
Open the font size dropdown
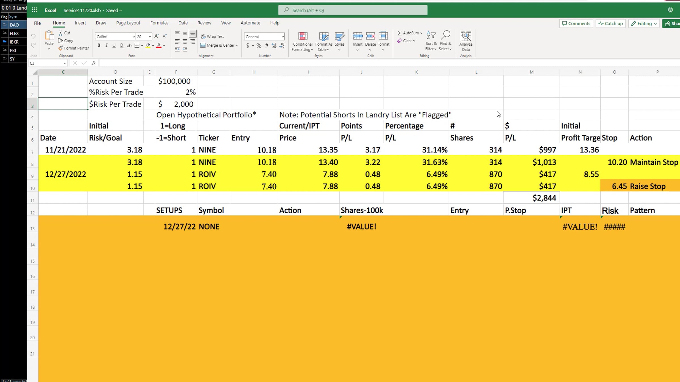(x=150, y=37)
